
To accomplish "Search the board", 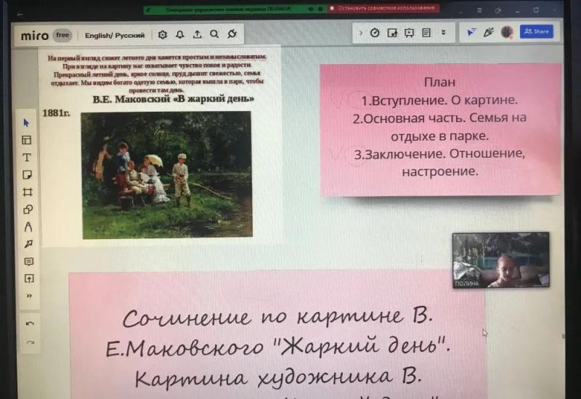I will [214, 34].
